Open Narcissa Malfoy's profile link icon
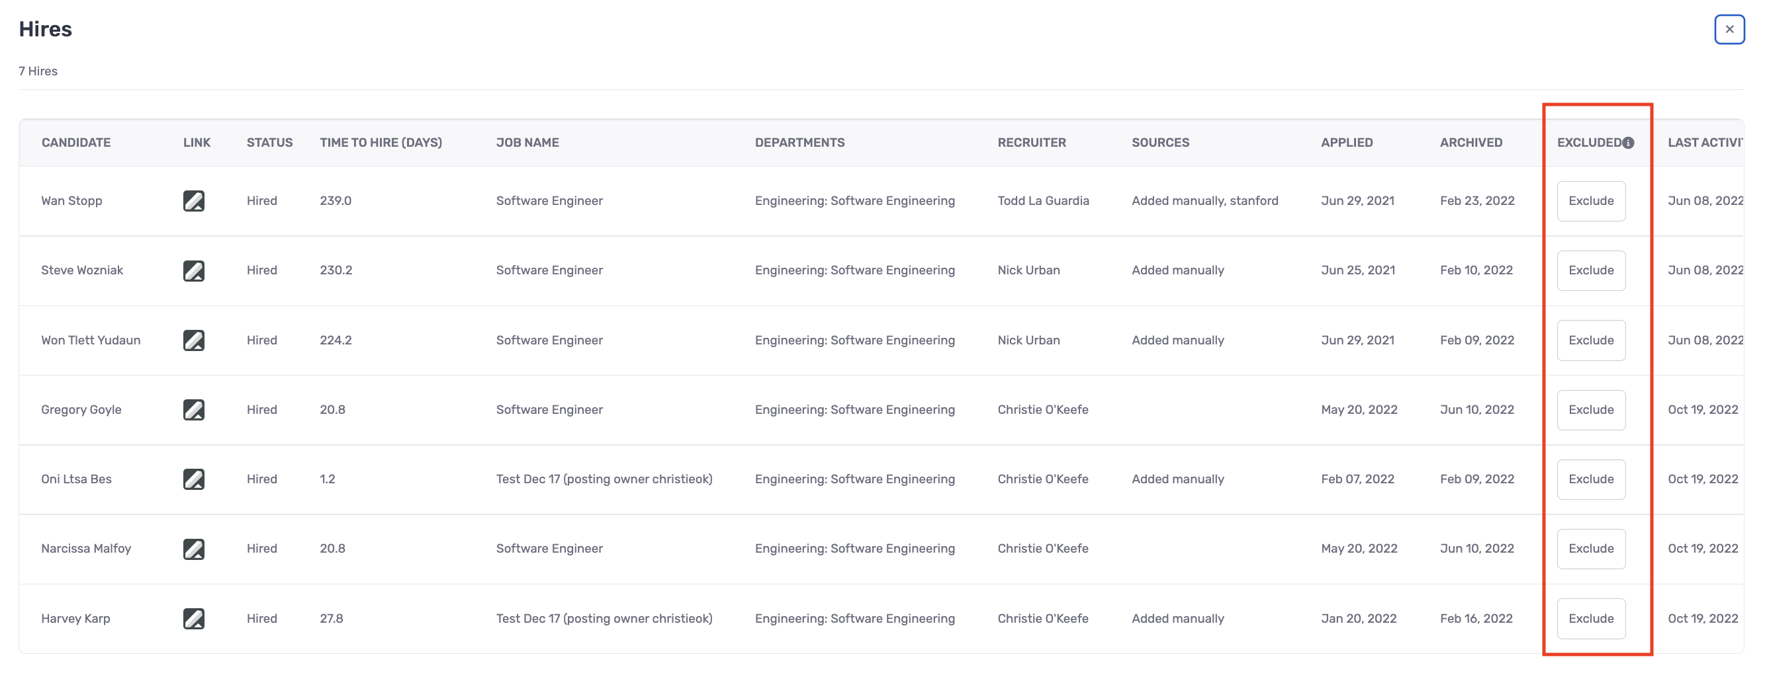Screen dimensions: 1767x673 tap(193, 549)
